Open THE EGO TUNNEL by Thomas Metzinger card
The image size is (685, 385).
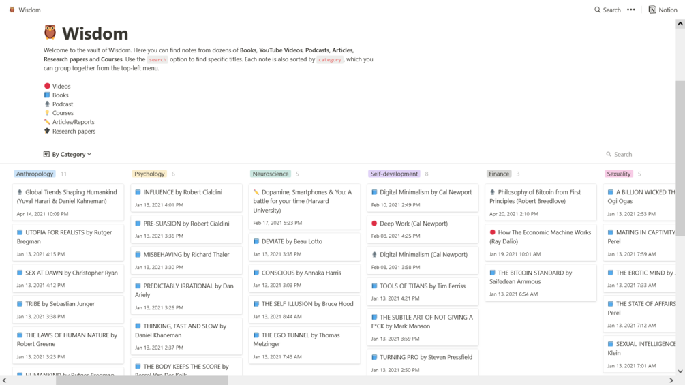click(x=305, y=345)
